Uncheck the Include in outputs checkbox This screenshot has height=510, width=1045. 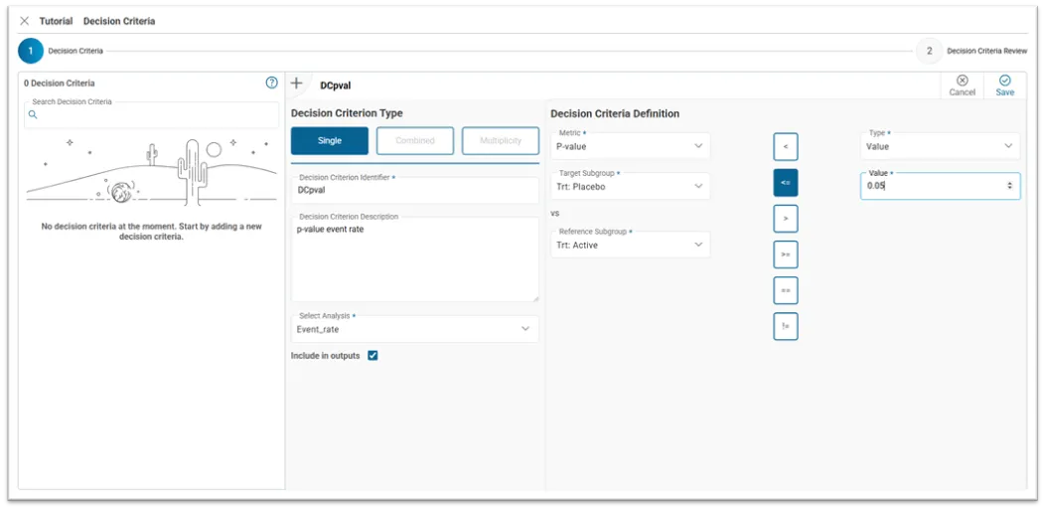pyautogui.click(x=373, y=356)
